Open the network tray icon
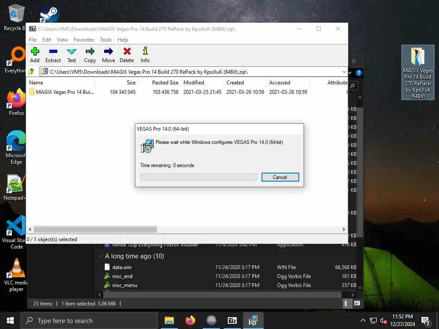Image resolution: width=439 pixels, height=329 pixels. pyautogui.click(x=373, y=320)
